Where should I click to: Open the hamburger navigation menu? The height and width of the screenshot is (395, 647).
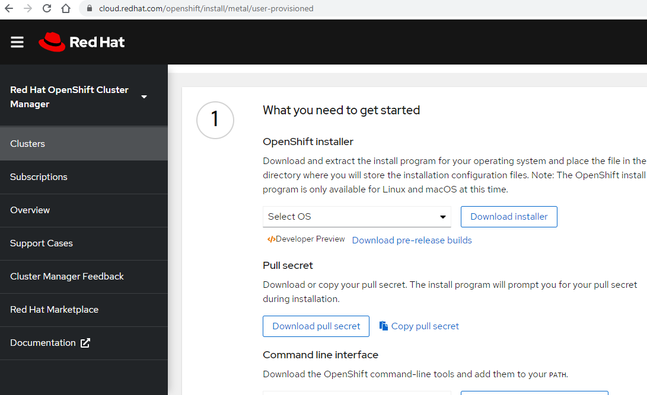pos(17,42)
